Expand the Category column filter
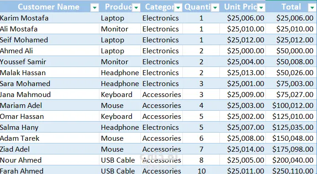This screenshot has height=174, width=317. tap(178, 8)
